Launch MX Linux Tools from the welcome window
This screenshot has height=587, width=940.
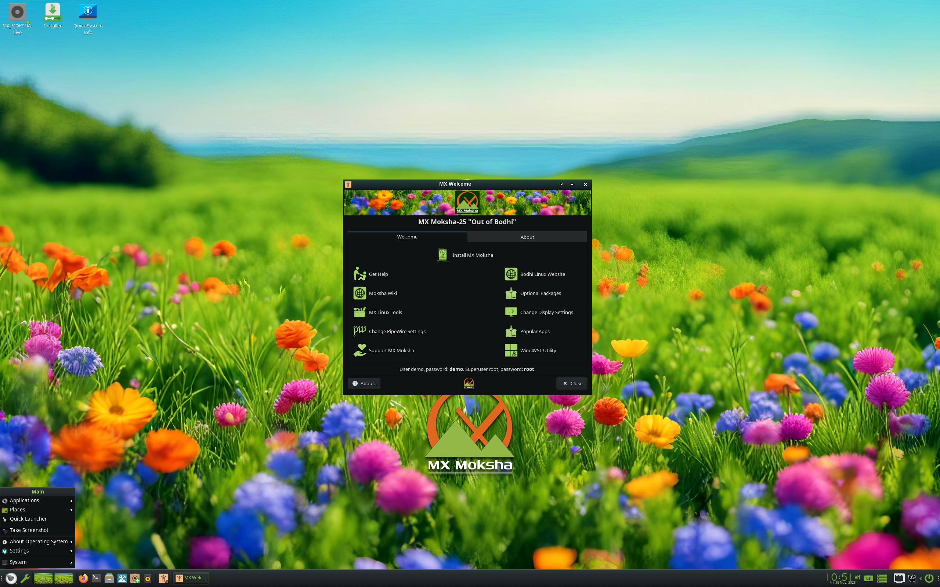click(x=377, y=312)
